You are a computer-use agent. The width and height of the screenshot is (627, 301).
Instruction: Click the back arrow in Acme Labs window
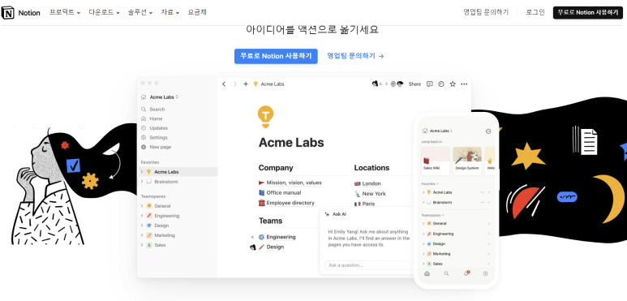point(224,84)
